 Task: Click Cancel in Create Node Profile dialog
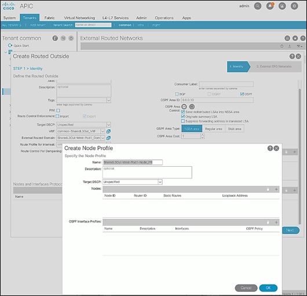coord(246,288)
